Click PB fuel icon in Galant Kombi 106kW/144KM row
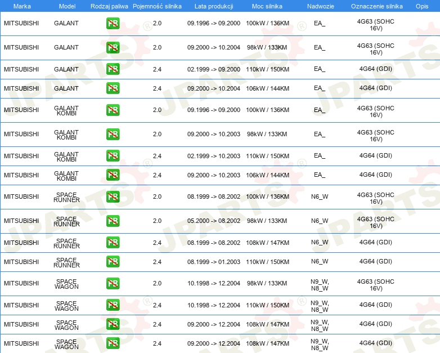This screenshot has width=440, height=353. (x=113, y=175)
